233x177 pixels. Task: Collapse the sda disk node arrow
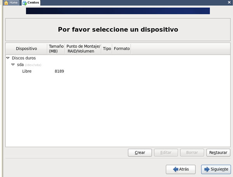click(x=13, y=65)
